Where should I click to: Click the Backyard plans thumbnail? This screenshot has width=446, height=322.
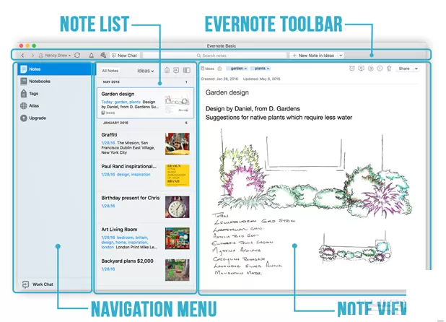(178, 270)
